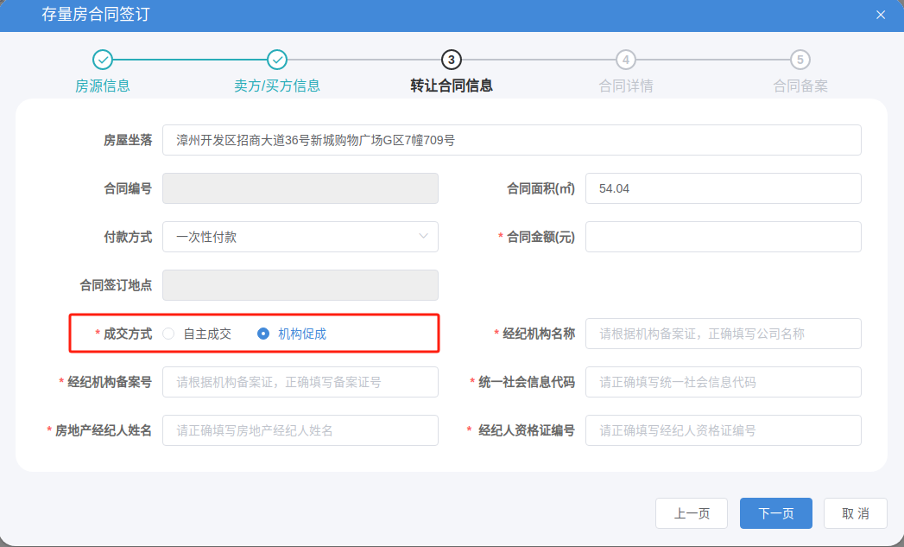Click the 机构促成 option label
This screenshot has width=904, height=547.
point(302,334)
